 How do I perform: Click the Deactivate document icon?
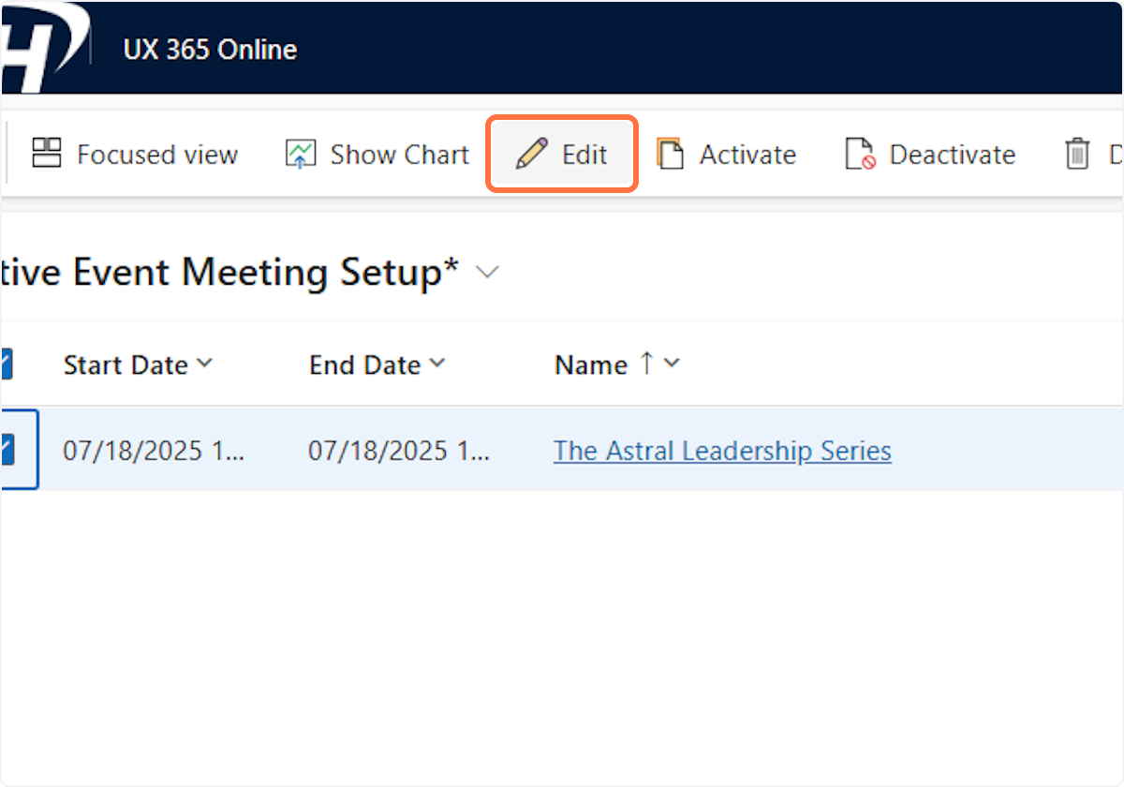[x=859, y=154]
